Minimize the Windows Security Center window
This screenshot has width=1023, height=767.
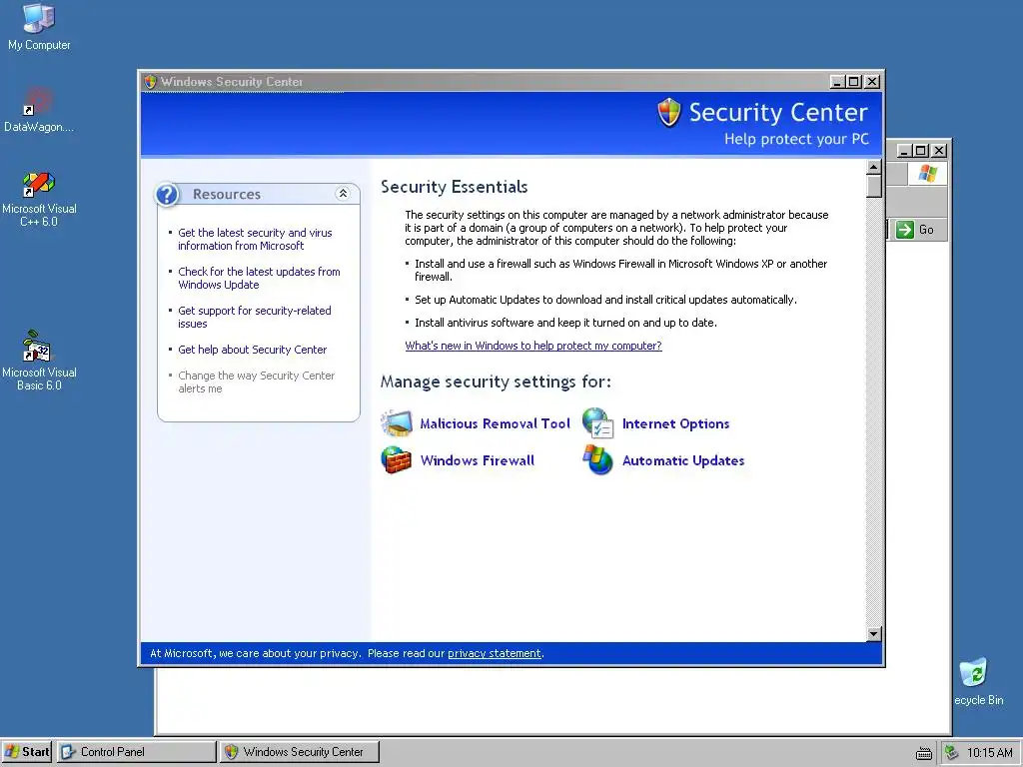point(837,82)
